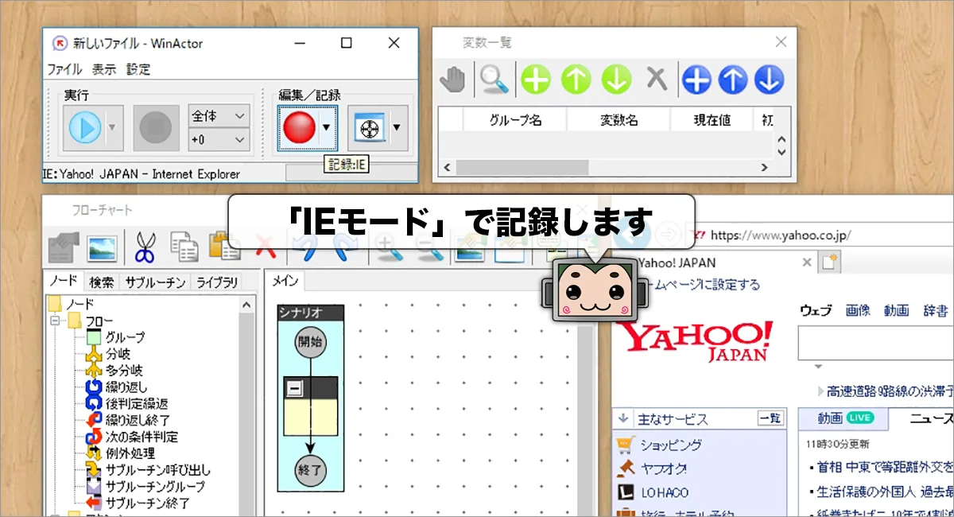
Task: Click the magnifier search icon in 変数一覧
Action: click(x=493, y=80)
